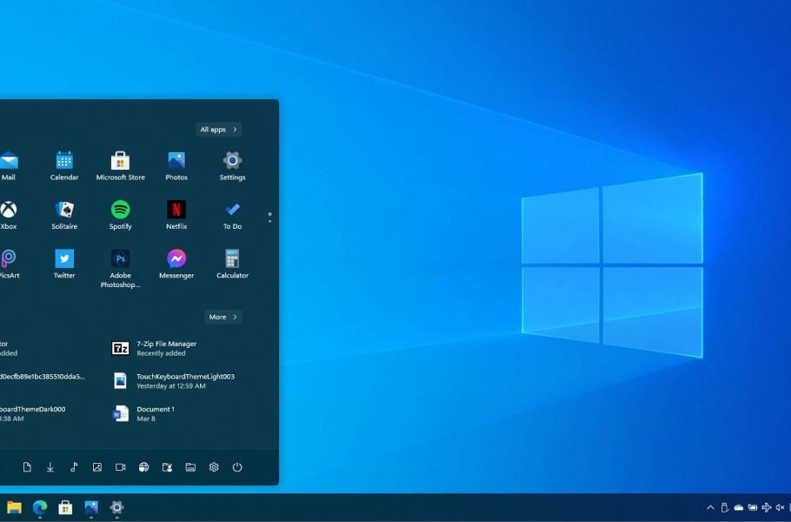The image size is (791, 522).
Task: Open the Network shortcut globe icon
Action: [143, 467]
